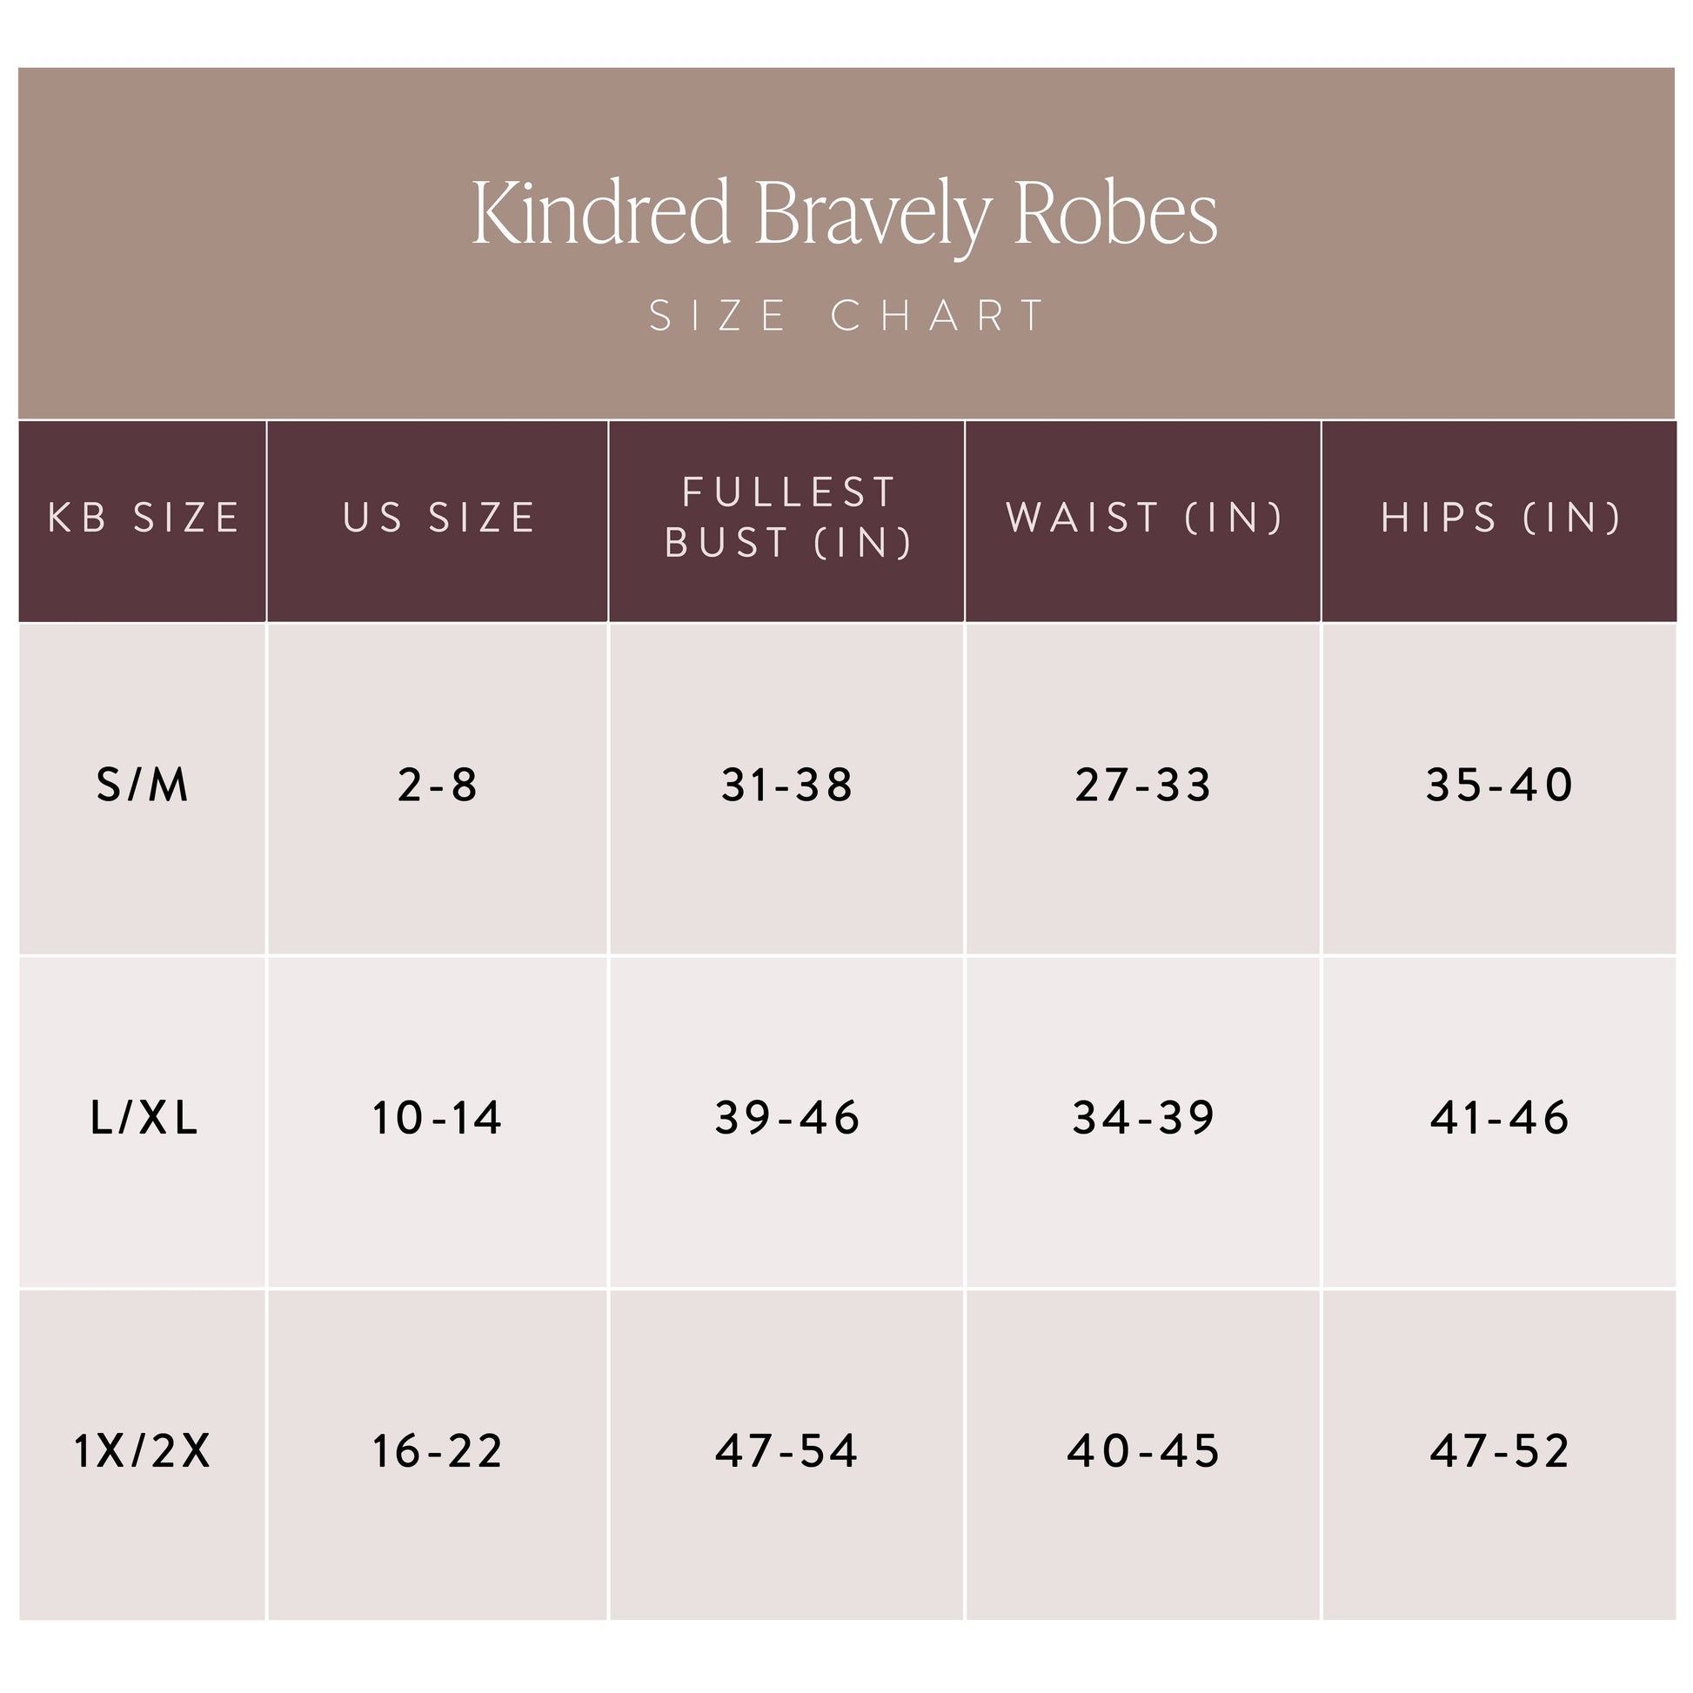Select the KB SIZE column header
This screenshot has width=1693, height=1693.
143,518
